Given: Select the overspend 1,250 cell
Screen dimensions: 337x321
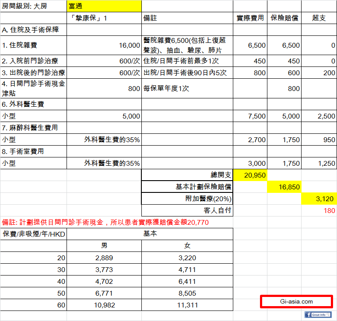Looking at the screenshot, I should pyautogui.click(x=319, y=163).
